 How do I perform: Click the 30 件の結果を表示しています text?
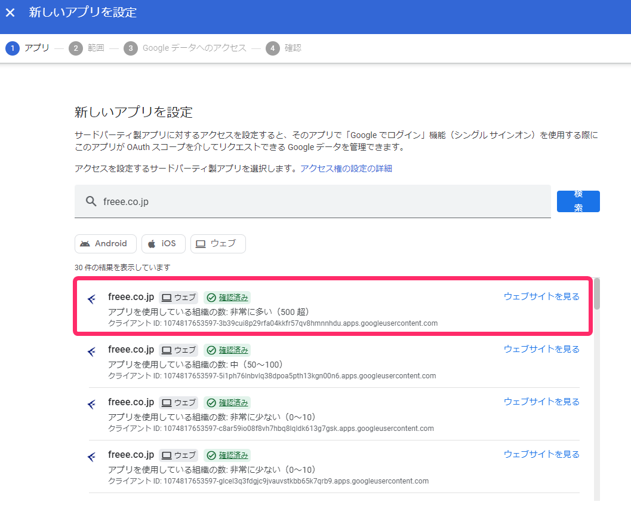click(x=122, y=268)
